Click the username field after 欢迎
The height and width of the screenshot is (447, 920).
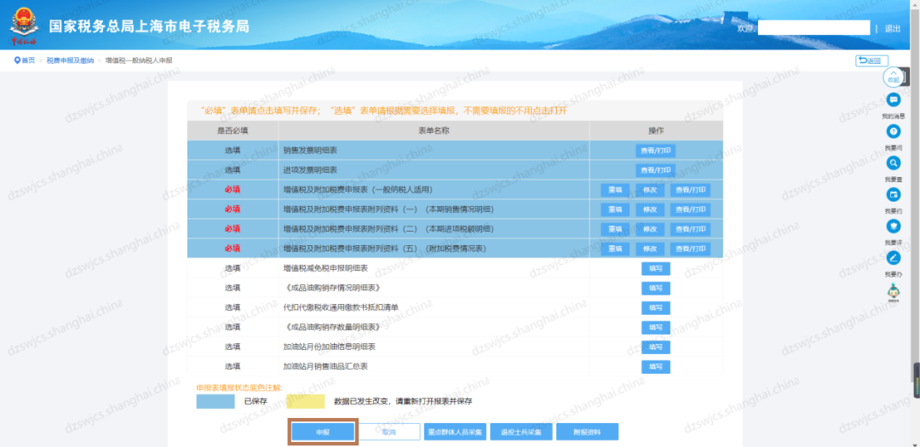[x=814, y=27]
